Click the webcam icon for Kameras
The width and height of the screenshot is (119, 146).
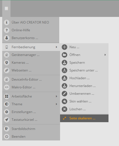click(7, 63)
